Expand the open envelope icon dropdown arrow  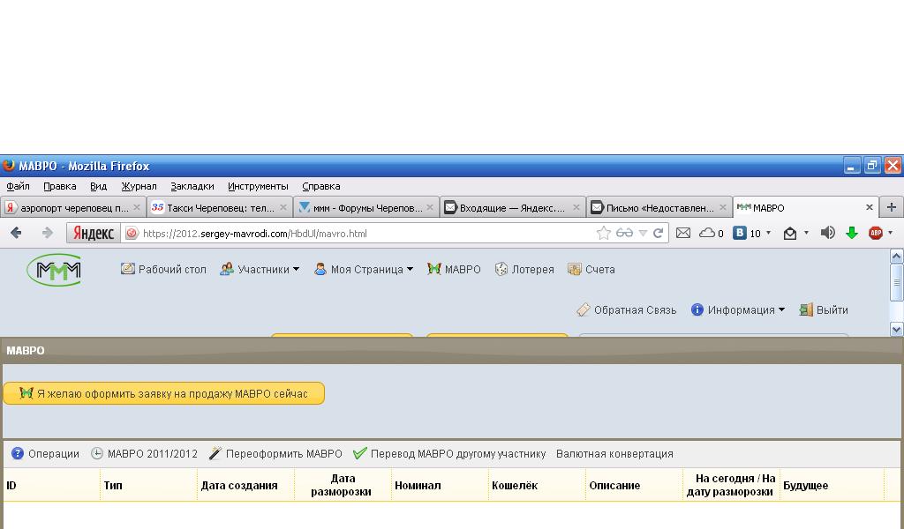point(806,233)
